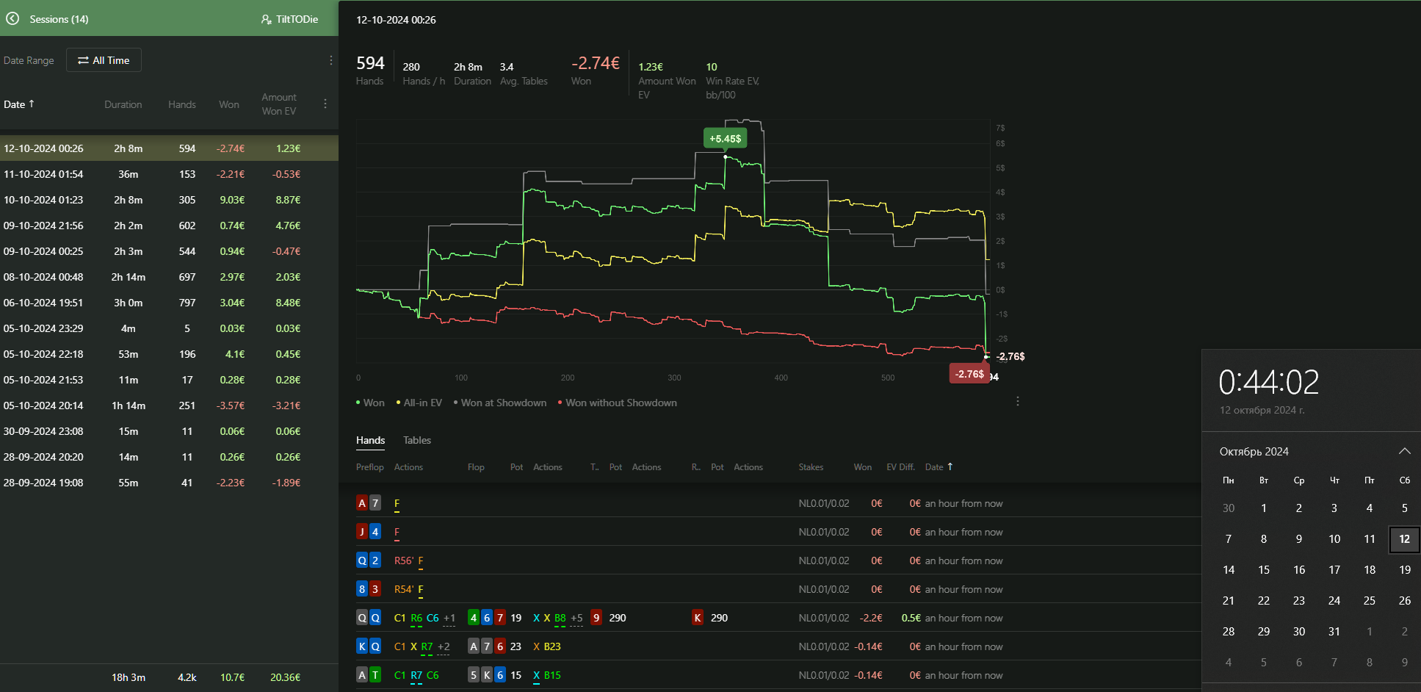The image size is (1421, 692).
Task: Open the All Time date range dropdown
Action: click(x=104, y=60)
